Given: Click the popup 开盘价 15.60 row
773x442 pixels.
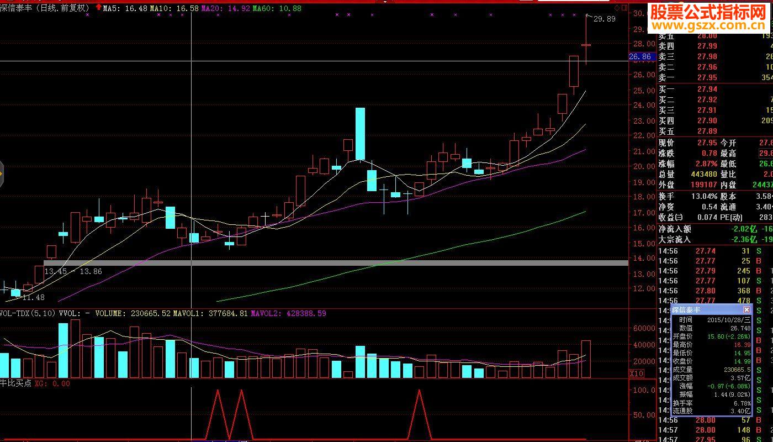Looking at the screenshot, I should [711, 336].
